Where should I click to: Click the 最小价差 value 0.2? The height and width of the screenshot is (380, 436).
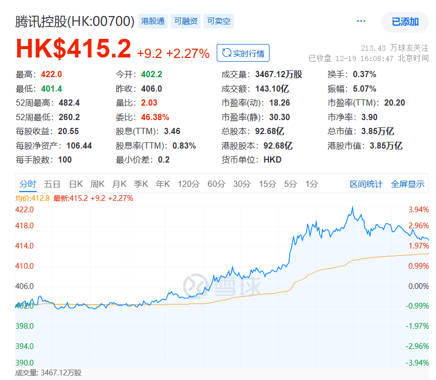164,160
